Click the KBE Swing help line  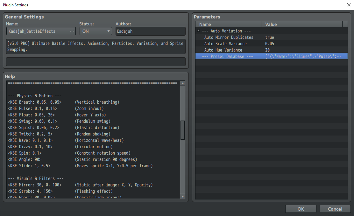click(x=59, y=121)
